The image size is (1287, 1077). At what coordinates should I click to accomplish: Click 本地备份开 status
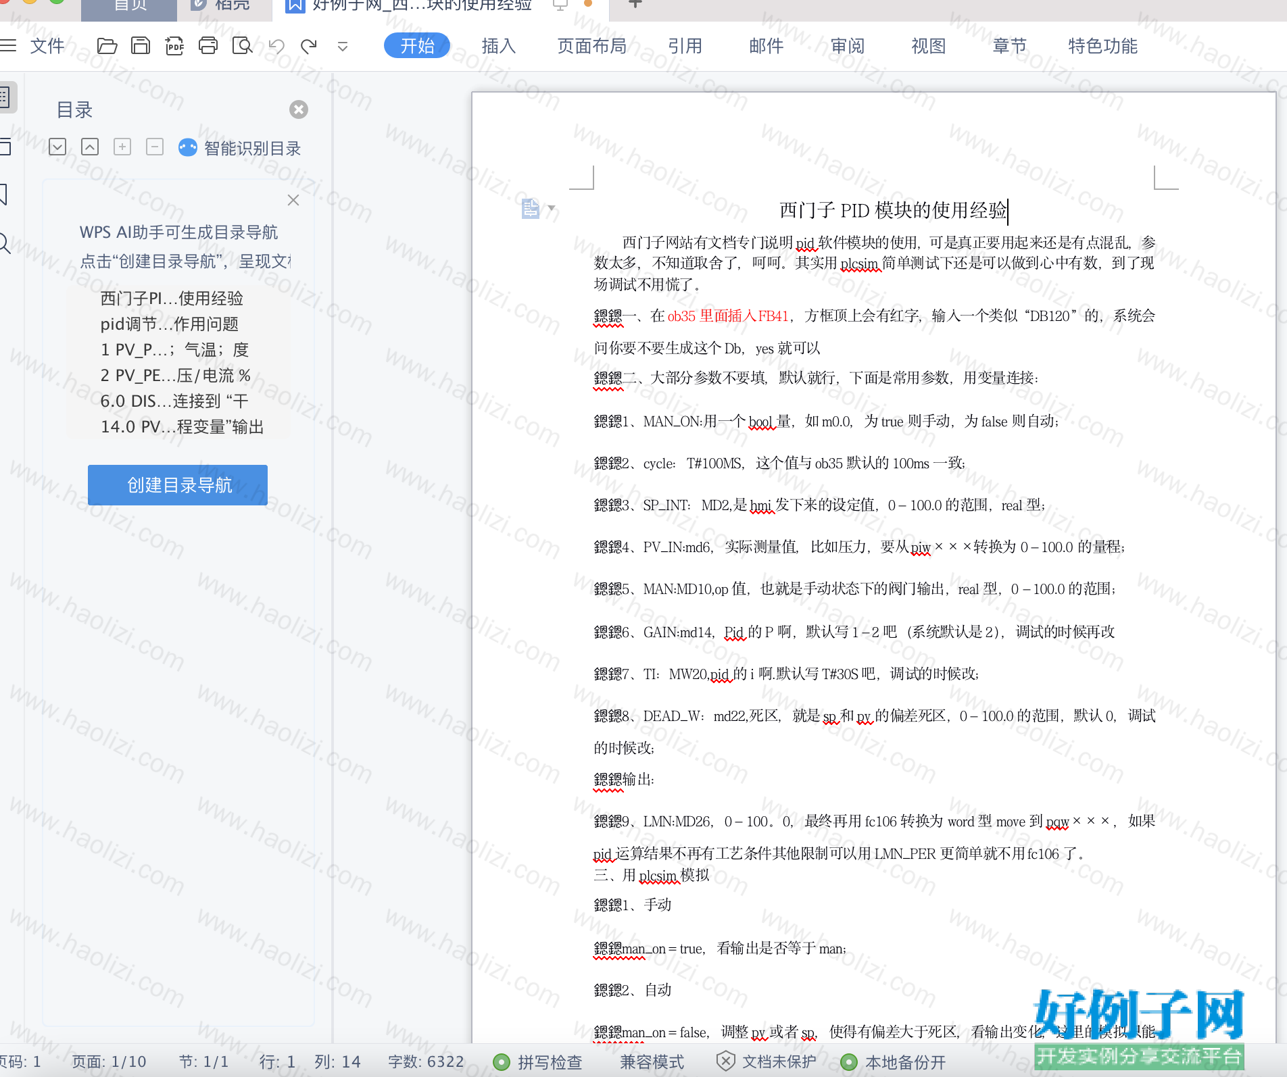point(893,1062)
